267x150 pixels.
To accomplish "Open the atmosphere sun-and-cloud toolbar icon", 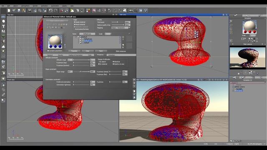I will pos(72,10).
